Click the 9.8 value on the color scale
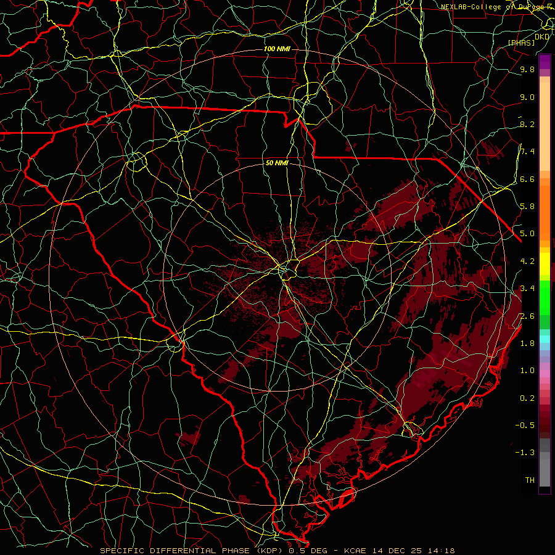This screenshot has width=555, height=555. tap(527, 69)
